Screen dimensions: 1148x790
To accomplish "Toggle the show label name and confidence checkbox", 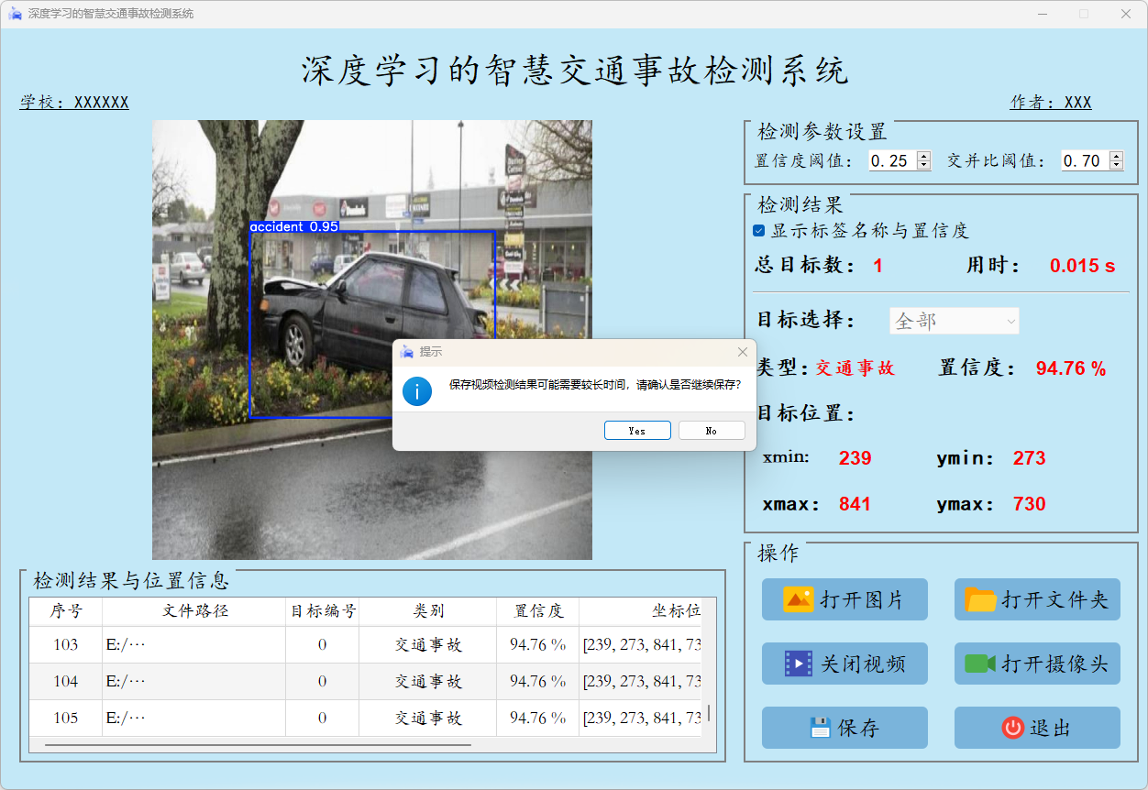I will (759, 231).
